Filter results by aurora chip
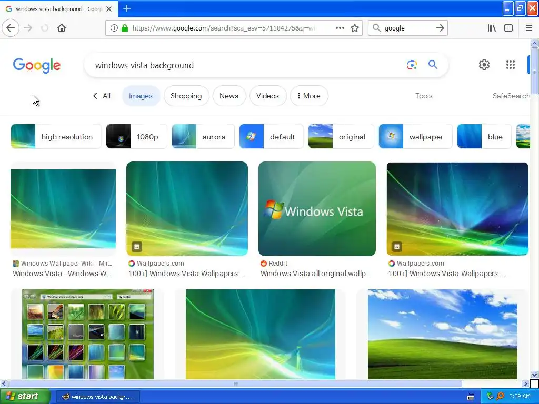Image resolution: width=539 pixels, height=404 pixels. [203, 136]
